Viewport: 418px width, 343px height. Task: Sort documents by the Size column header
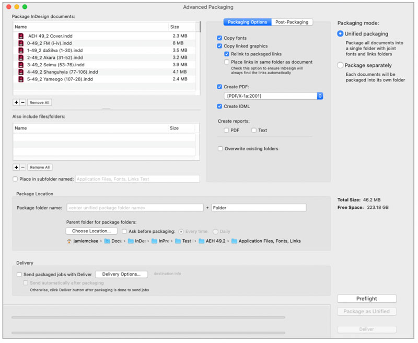point(182,27)
